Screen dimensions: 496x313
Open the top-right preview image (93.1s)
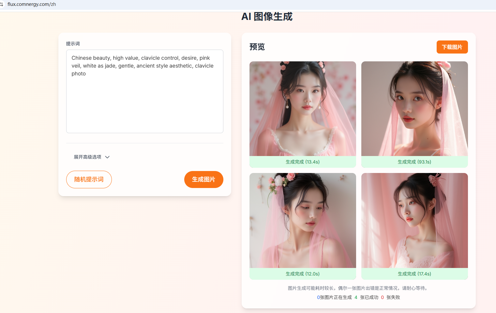(414, 109)
